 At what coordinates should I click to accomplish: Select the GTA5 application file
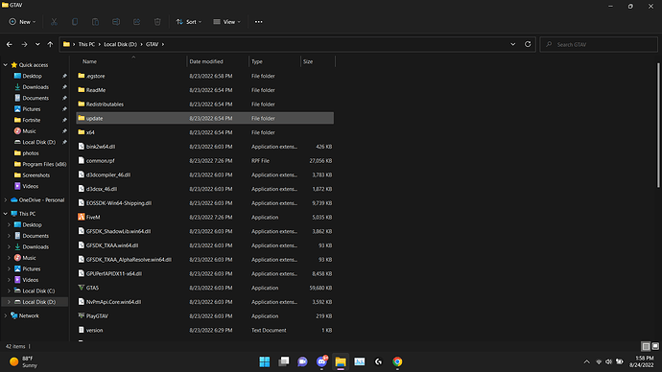pyautogui.click(x=204, y=288)
